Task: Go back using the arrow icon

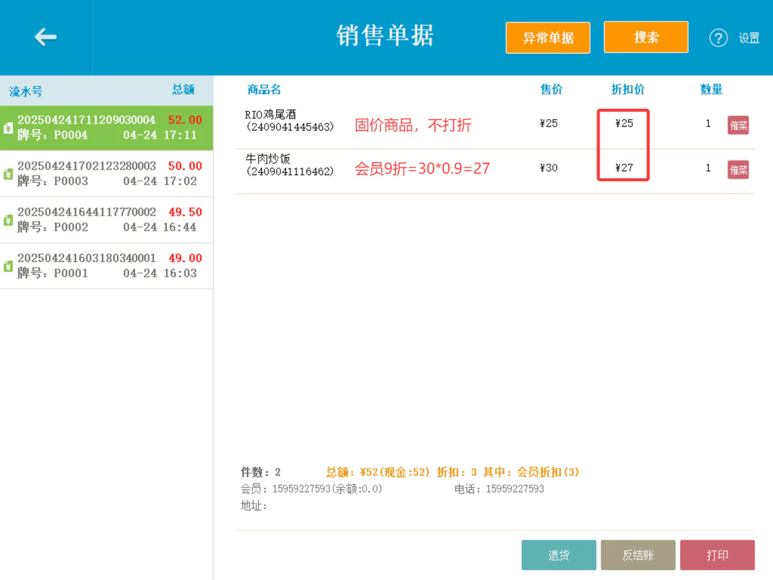Action: click(45, 37)
